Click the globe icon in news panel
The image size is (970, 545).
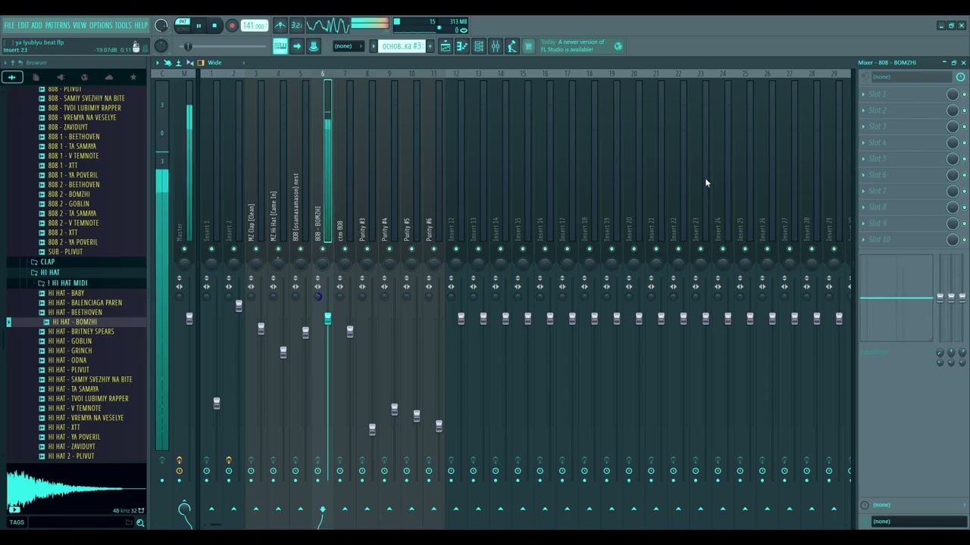click(x=618, y=46)
